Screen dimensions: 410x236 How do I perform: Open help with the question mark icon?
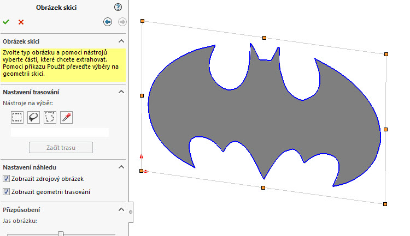[118, 7]
